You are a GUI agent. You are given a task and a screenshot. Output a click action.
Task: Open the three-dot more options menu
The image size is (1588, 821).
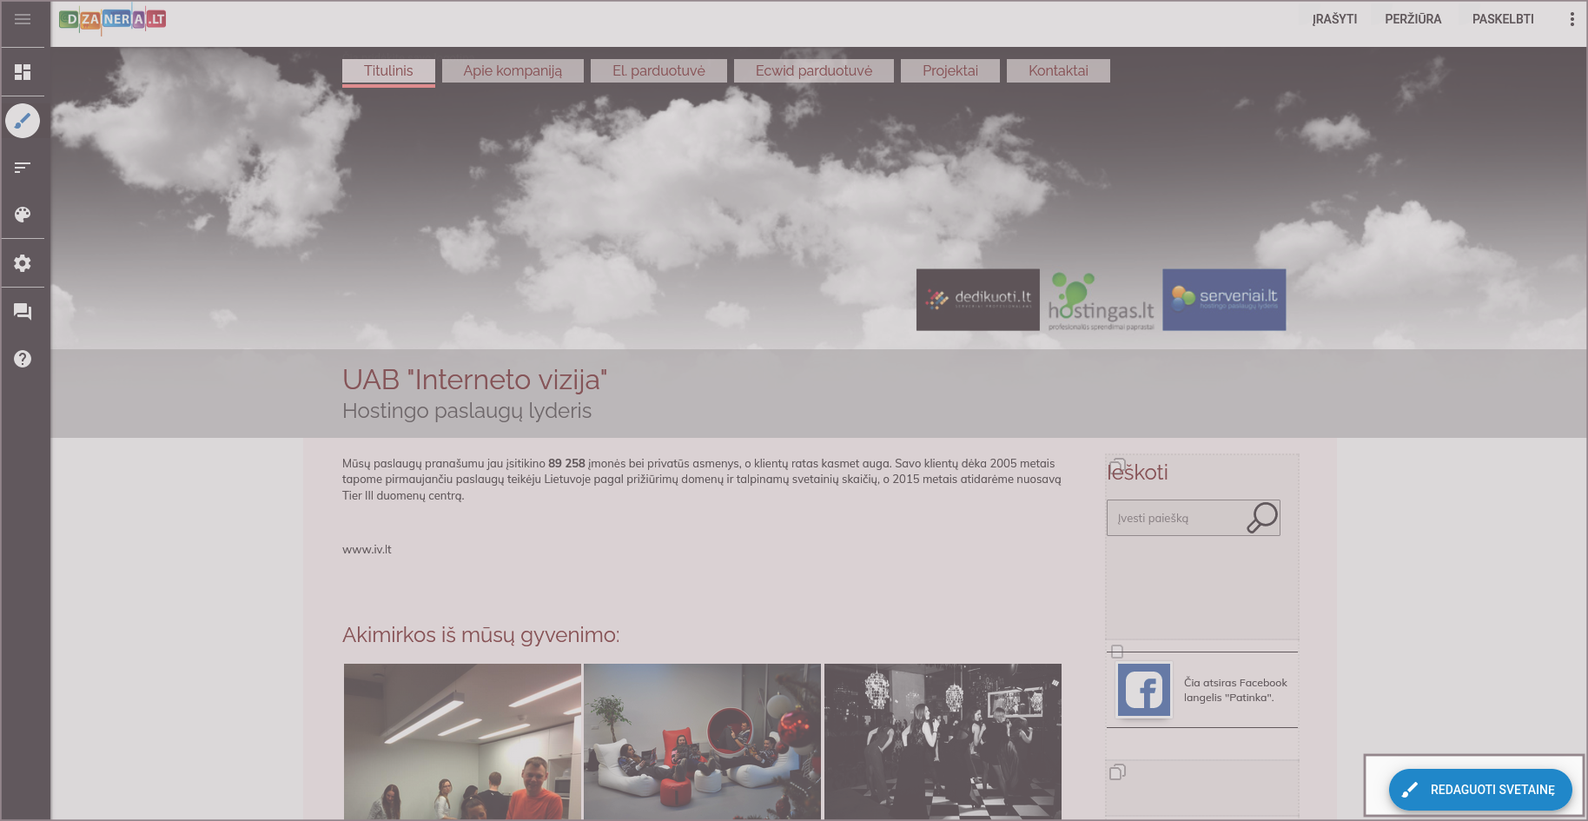coord(1571,19)
